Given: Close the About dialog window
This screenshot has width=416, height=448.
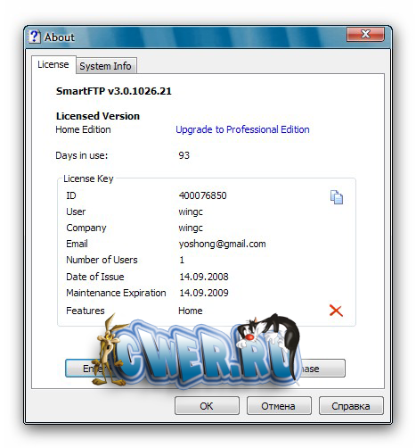Looking at the screenshot, I should pos(365,35).
